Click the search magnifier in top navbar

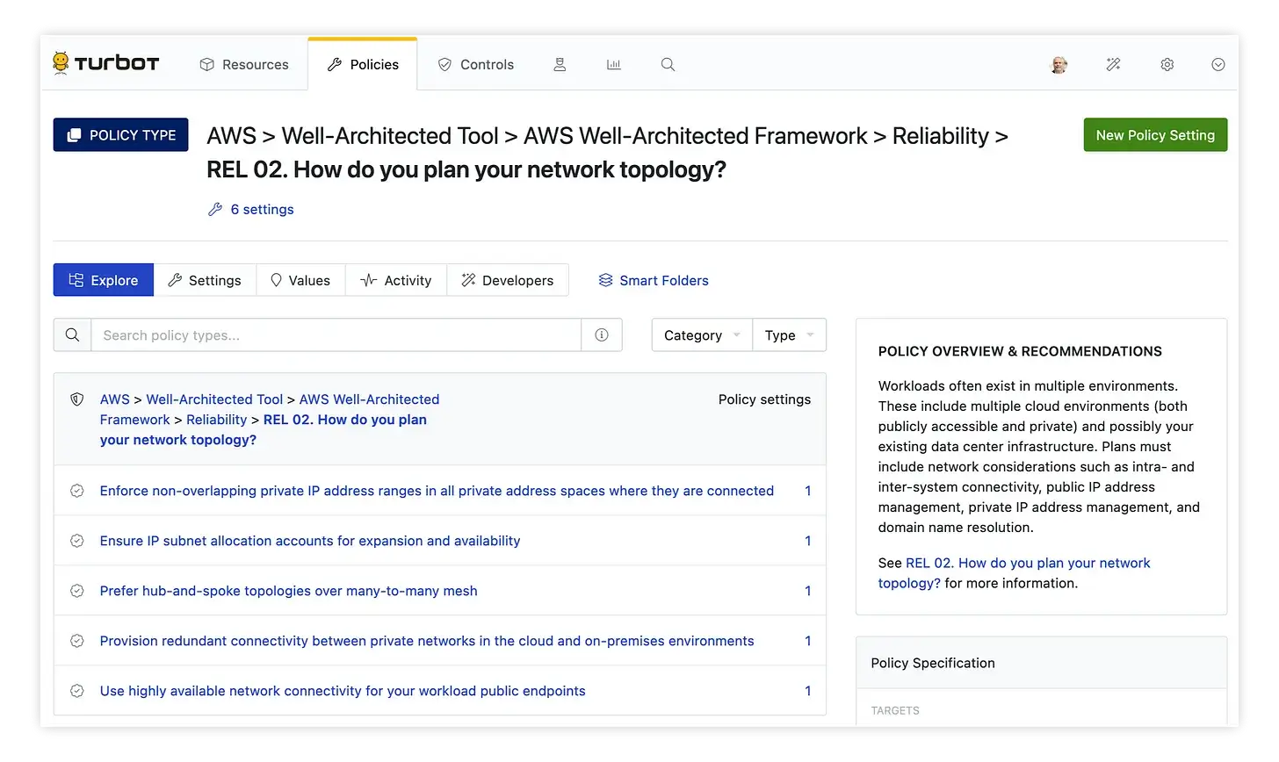(668, 64)
